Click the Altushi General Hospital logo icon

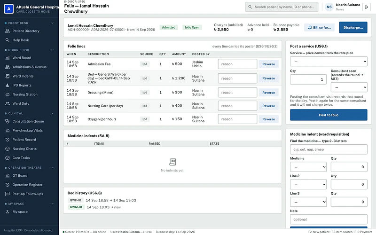pyautogui.click(x=9, y=9)
